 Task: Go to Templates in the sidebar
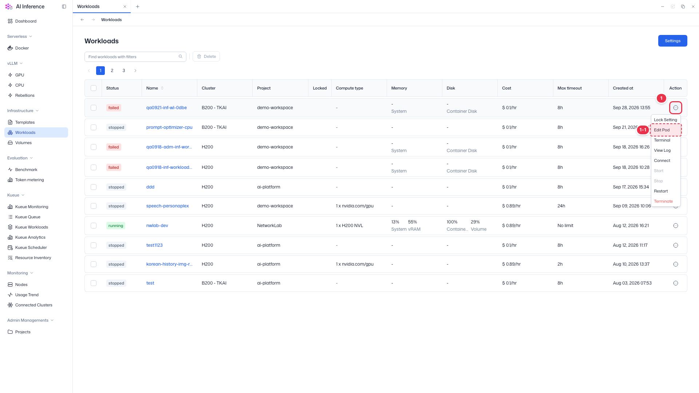point(25,122)
